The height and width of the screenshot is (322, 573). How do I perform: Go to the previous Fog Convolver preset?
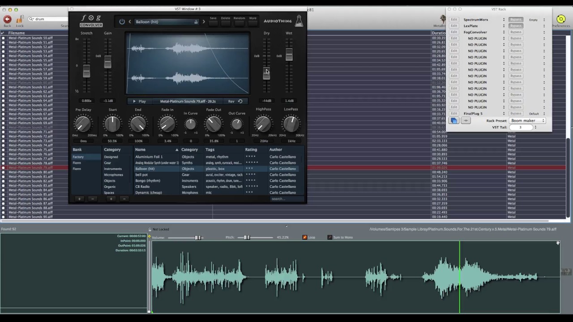point(130,21)
